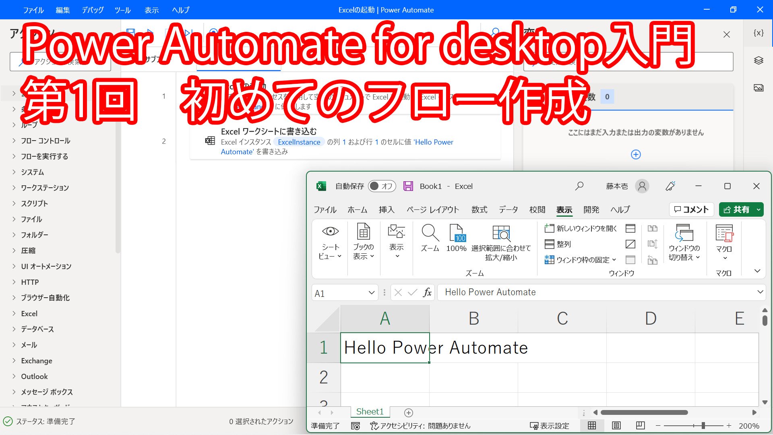Open the Name Box dropdown arrow
The height and width of the screenshot is (435, 773).
[x=371, y=293]
